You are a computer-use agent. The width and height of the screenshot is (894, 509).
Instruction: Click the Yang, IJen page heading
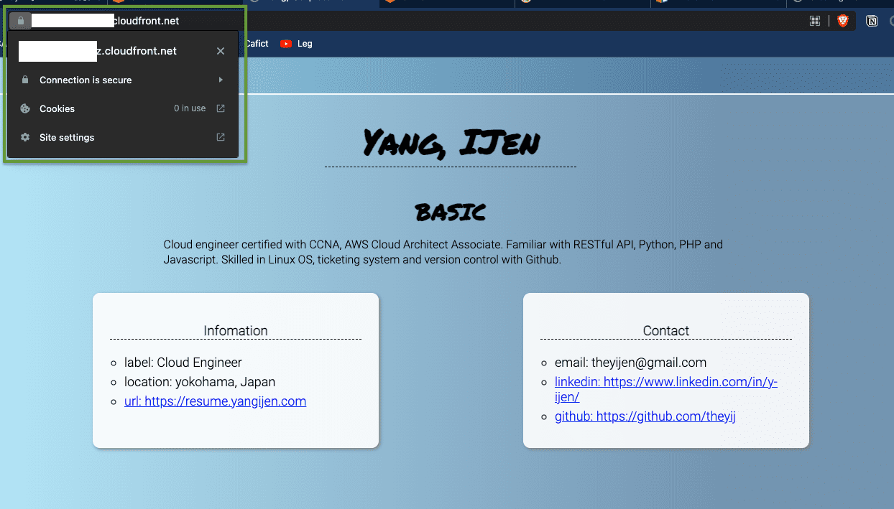pos(451,143)
